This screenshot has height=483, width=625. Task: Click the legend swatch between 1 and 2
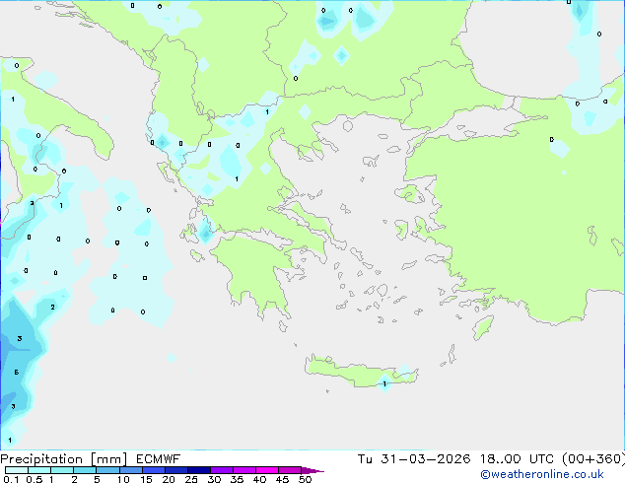pos(62,470)
